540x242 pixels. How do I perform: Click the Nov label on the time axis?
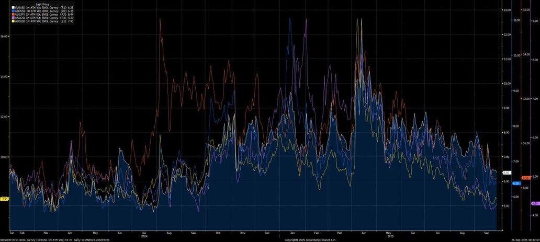point(242,233)
